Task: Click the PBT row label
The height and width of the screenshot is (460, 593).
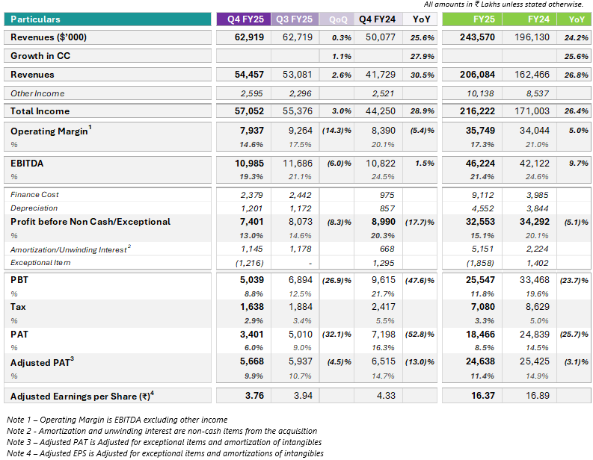Action: (x=19, y=280)
